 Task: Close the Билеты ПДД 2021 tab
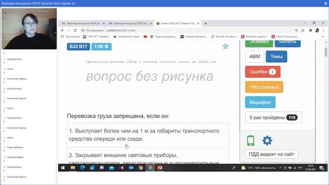coord(198,23)
